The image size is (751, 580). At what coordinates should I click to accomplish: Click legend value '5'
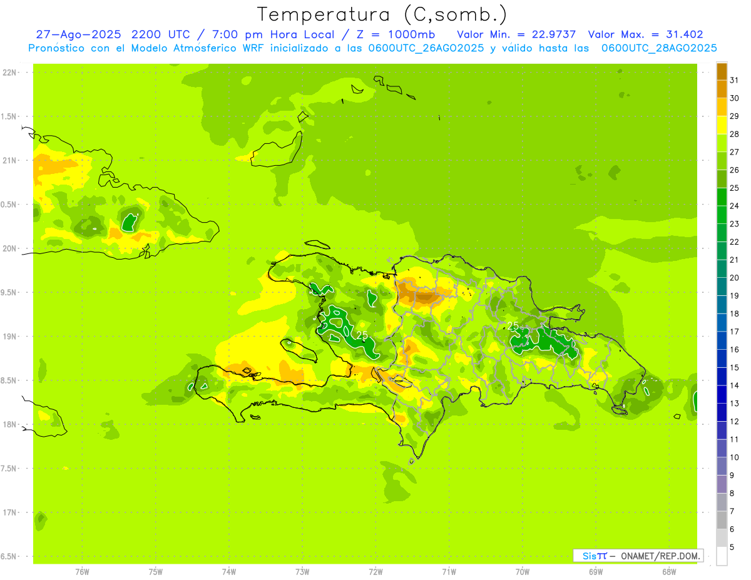[x=732, y=547]
